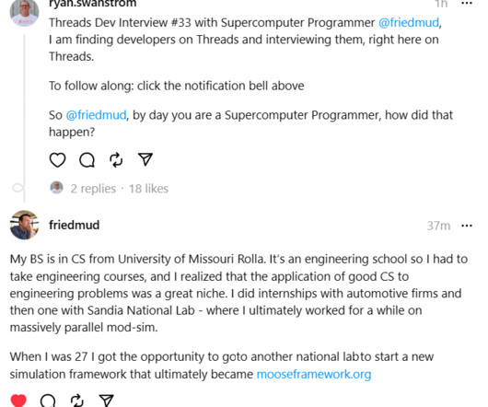
Task: Open friedmud's profile avatar
Action: (x=24, y=225)
